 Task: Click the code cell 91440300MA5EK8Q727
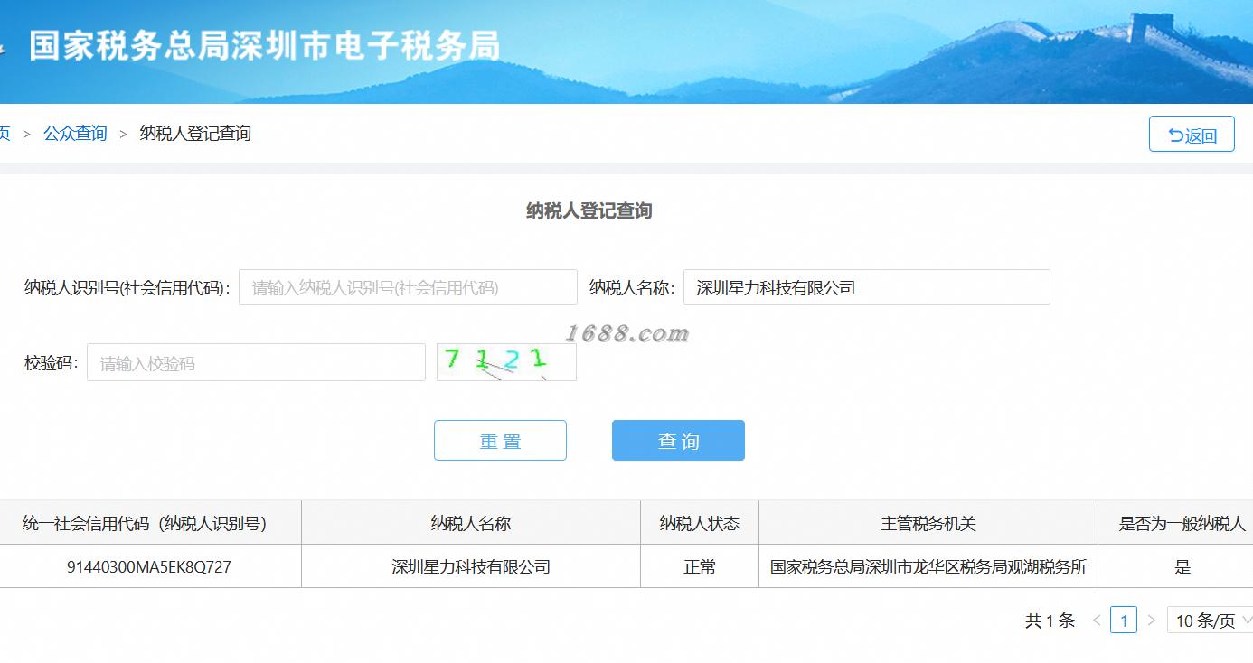(x=149, y=567)
